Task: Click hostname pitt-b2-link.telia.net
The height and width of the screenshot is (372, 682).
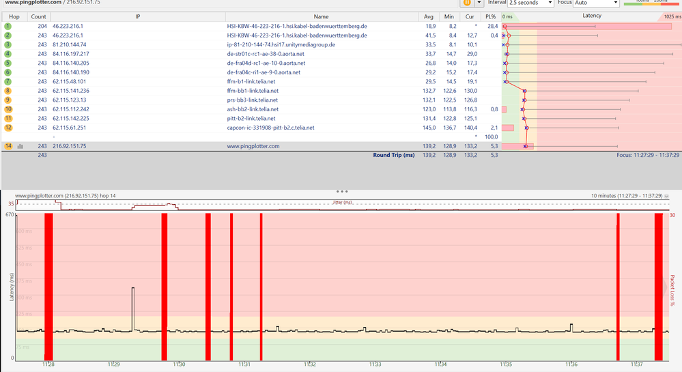Action: point(251,118)
